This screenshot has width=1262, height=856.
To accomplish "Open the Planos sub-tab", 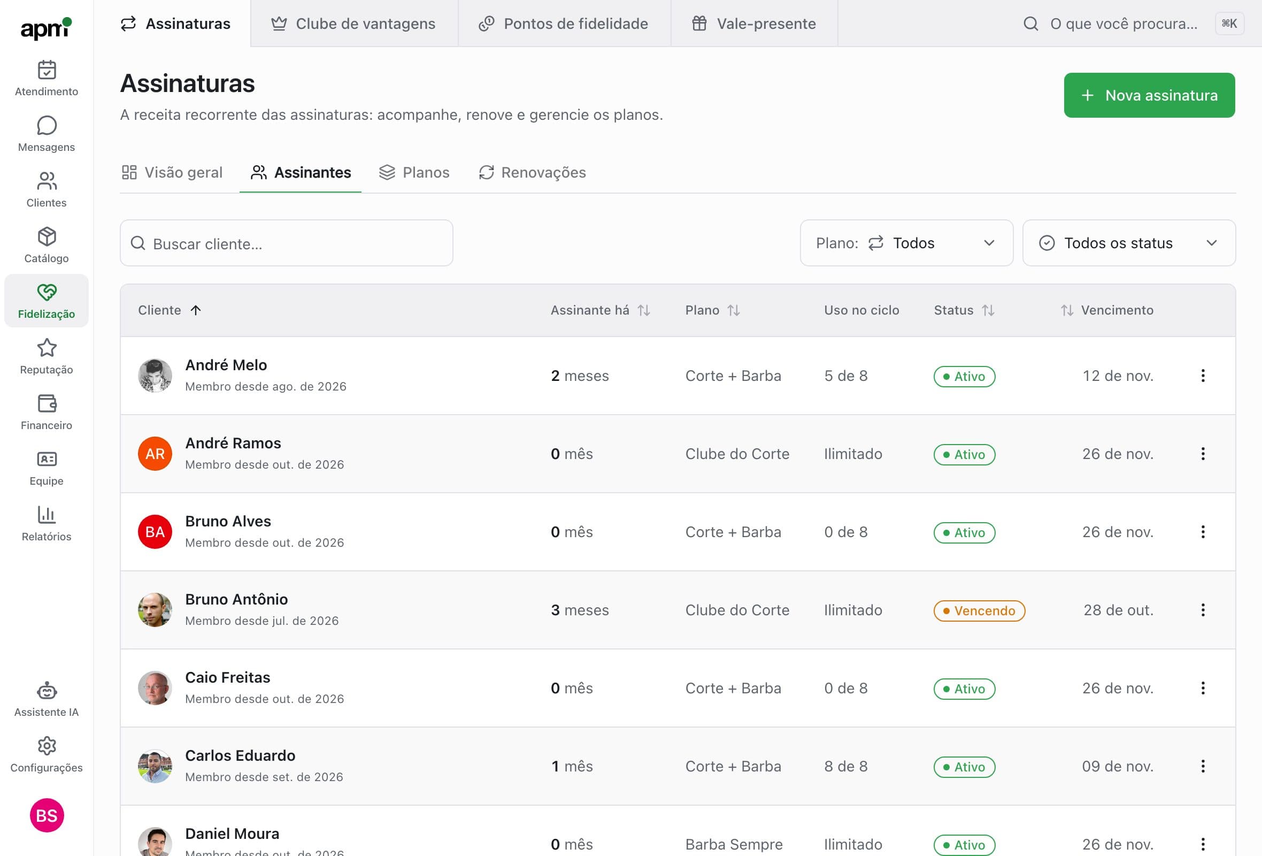I will click(414, 172).
